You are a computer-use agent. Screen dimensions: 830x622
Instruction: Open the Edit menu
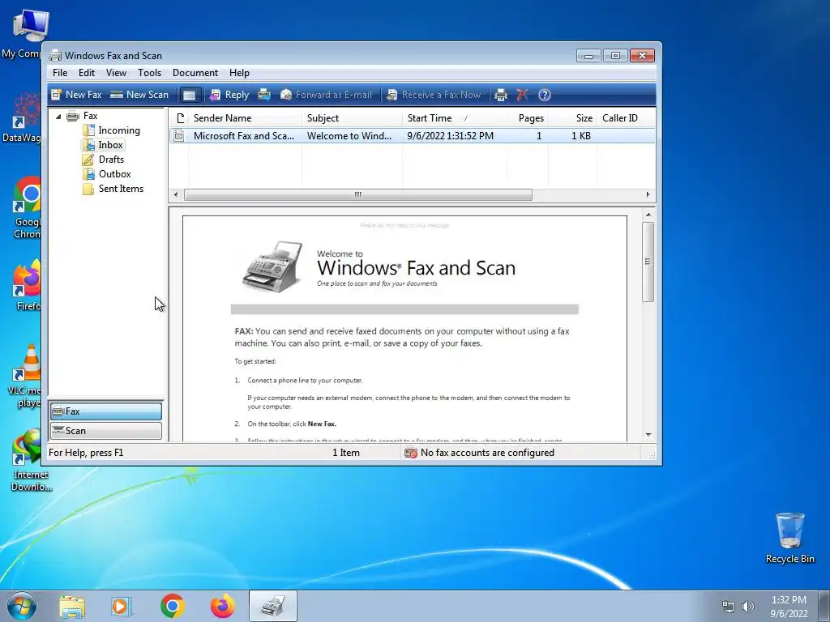(86, 73)
